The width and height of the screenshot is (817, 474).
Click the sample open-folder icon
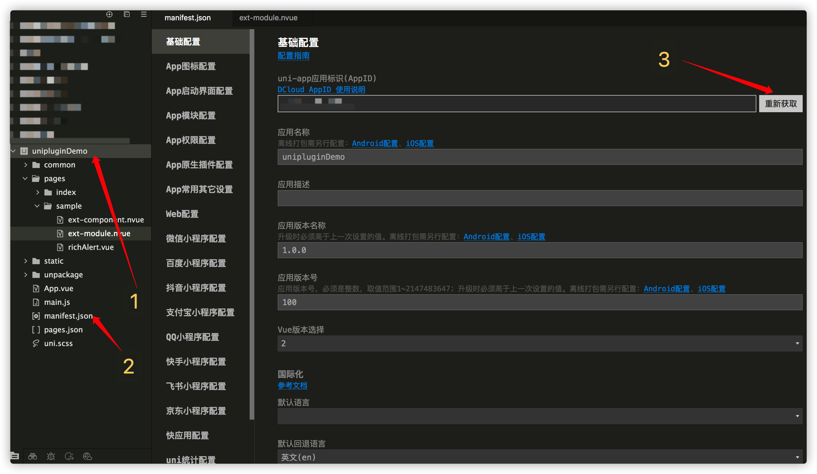click(x=48, y=206)
